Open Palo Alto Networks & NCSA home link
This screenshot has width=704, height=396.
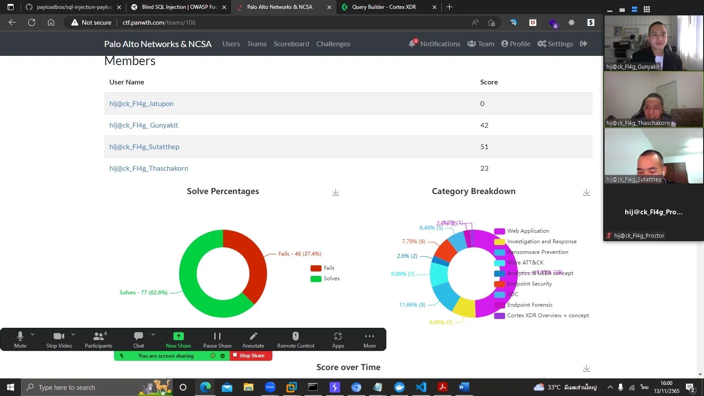click(158, 44)
